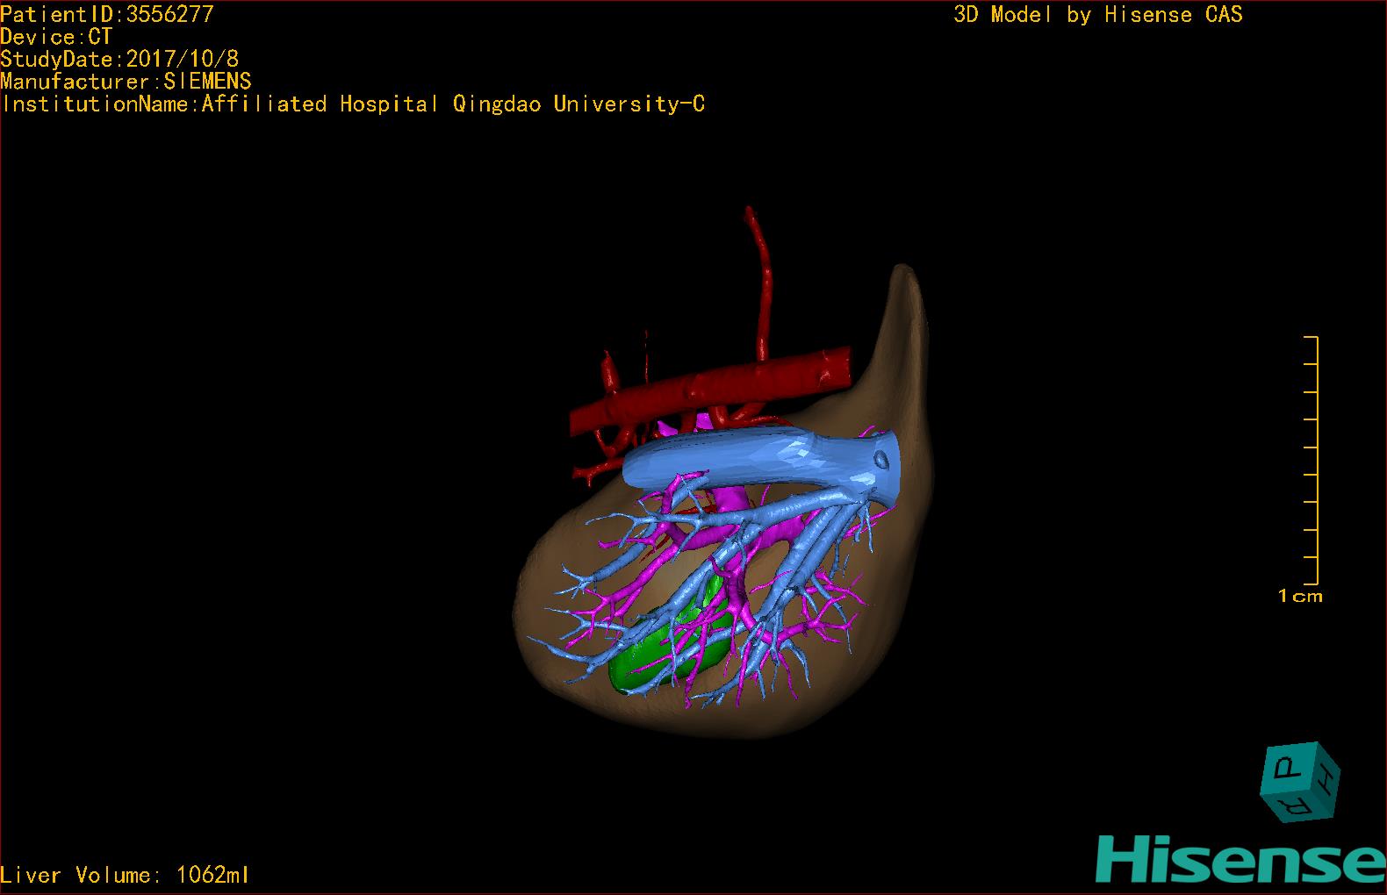Click the yellow scale ruler
Screen dimensions: 1387x895
(1311, 460)
